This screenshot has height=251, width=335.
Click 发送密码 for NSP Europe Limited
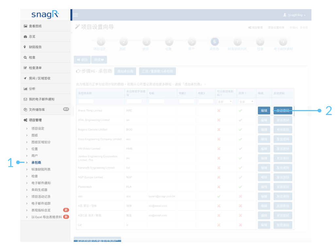283,177
